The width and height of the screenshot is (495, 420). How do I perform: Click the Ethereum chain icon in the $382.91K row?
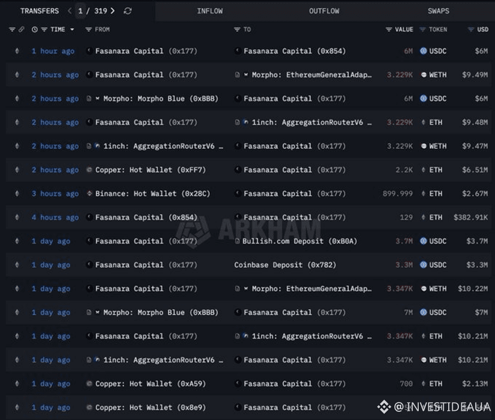(x=17, y=217)
